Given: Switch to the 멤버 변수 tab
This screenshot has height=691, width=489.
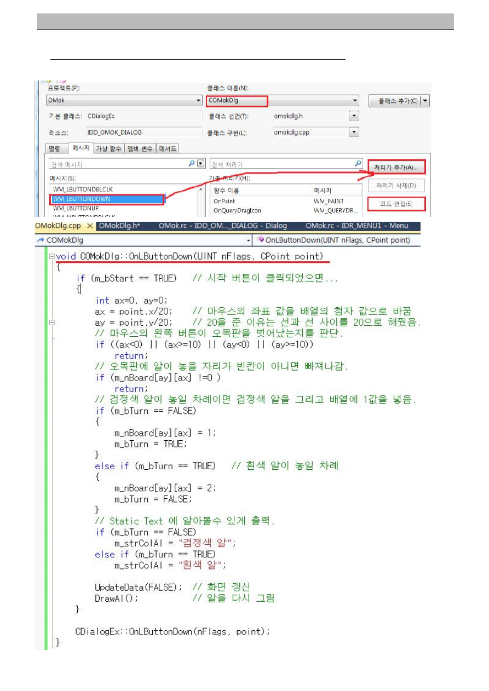Looking at the screenshot, I should coord(140,148).
